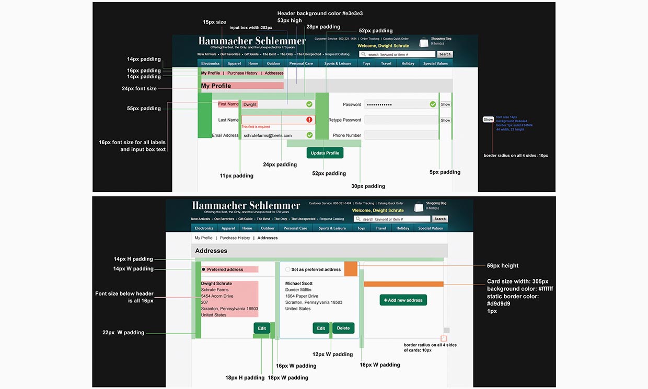Screen dimensions: 648x389
Task: Click the magnifier icon in the Addresses page search box
Action: pyautogui.click(x=358, y=219)
